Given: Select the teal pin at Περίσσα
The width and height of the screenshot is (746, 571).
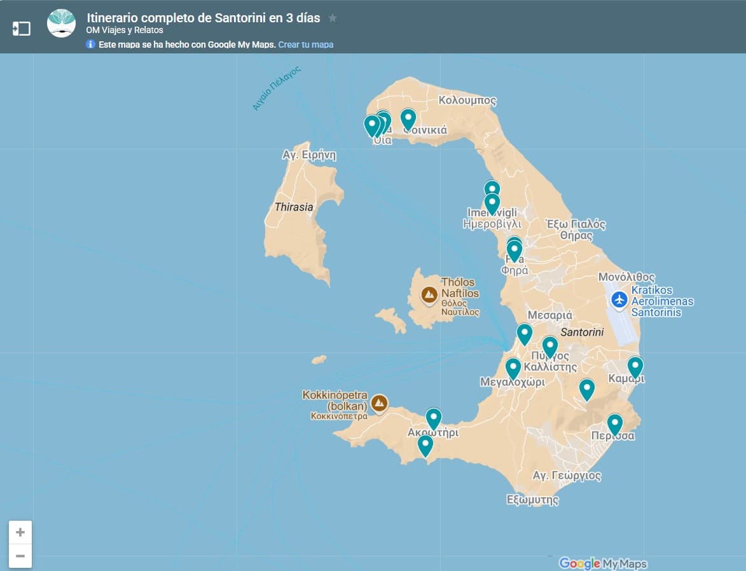Looking at the screenshot, I should point(615,424).
